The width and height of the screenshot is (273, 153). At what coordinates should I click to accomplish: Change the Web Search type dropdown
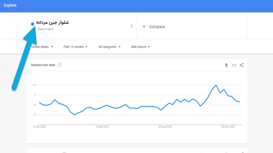[x=141, y=47]
